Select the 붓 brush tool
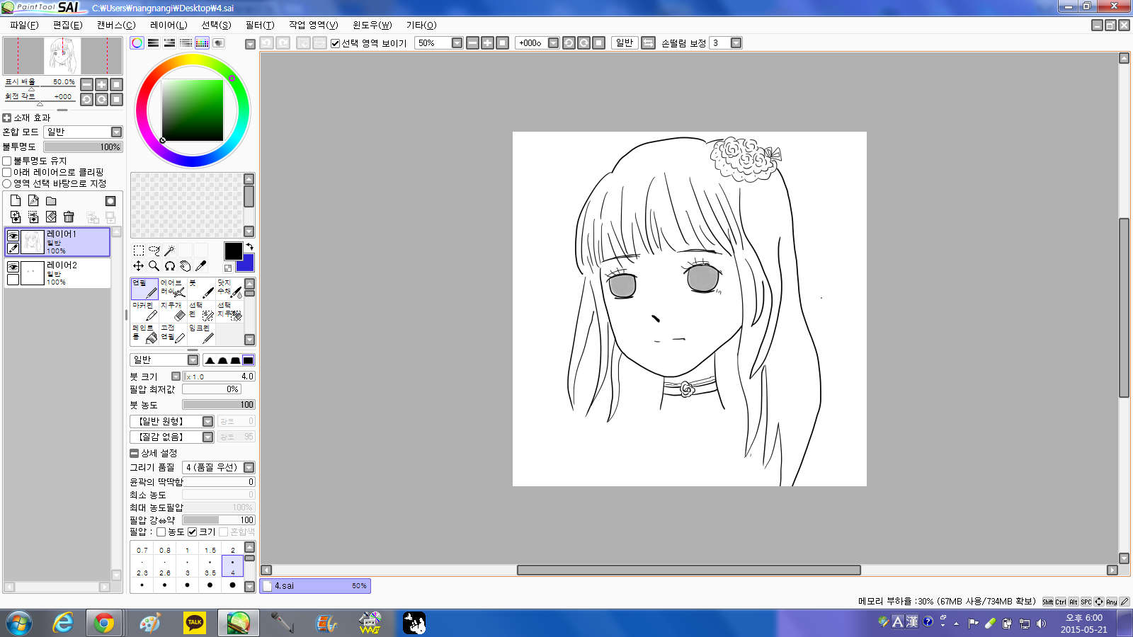 [x=201, y=289]
